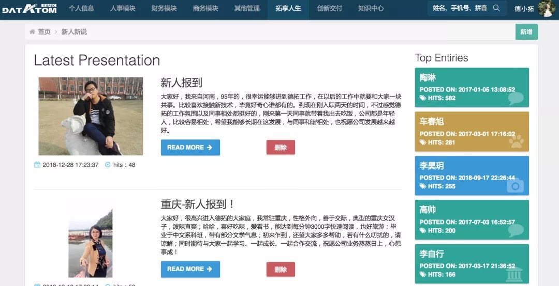Open the 陶琳 top entry card
The width and height of the screenshot is (559, 286).
pos(472,88)
